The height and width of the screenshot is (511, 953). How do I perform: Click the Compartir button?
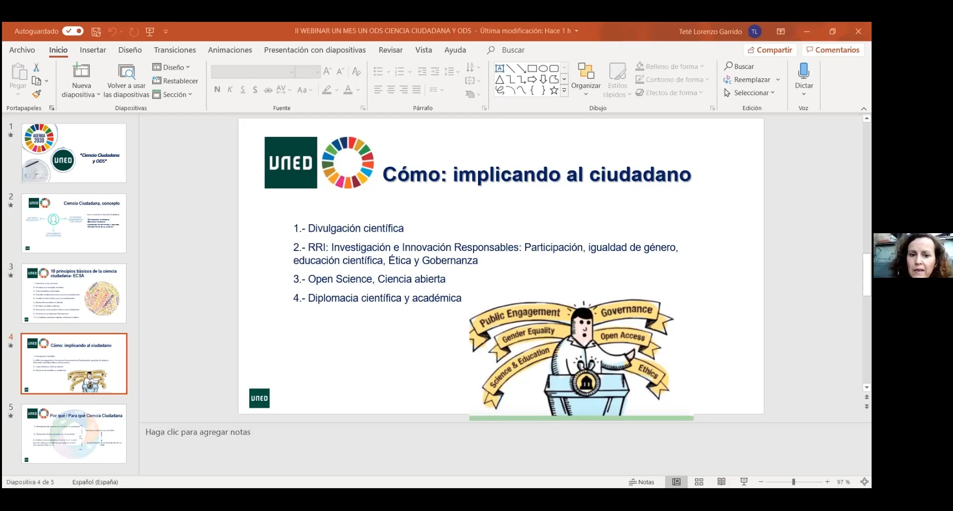770,50
